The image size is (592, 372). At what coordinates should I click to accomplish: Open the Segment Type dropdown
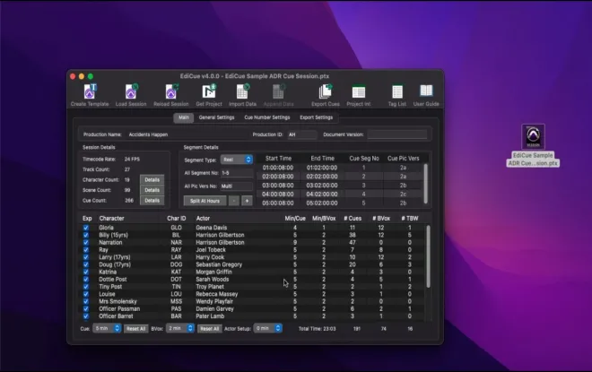click(x=236, y=160)
